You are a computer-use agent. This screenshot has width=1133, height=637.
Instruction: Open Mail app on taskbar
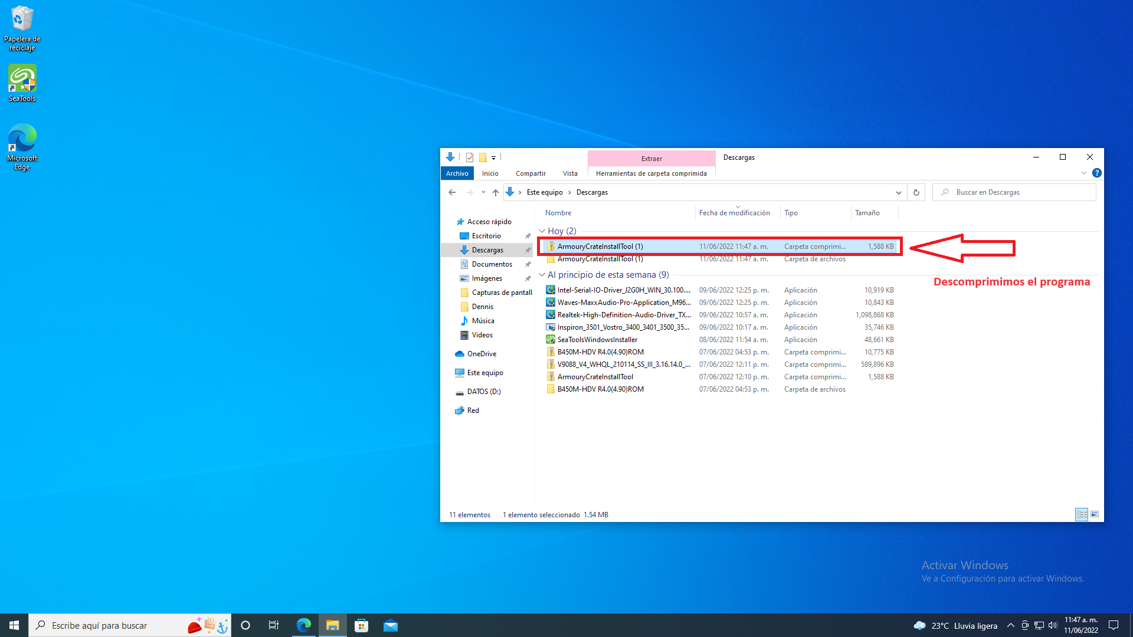point(390,625)
